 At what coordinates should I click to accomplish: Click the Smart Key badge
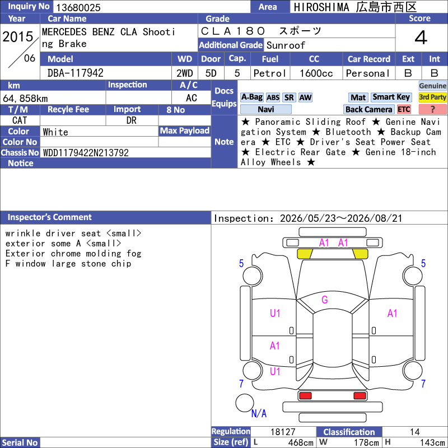tap(391, 97)
